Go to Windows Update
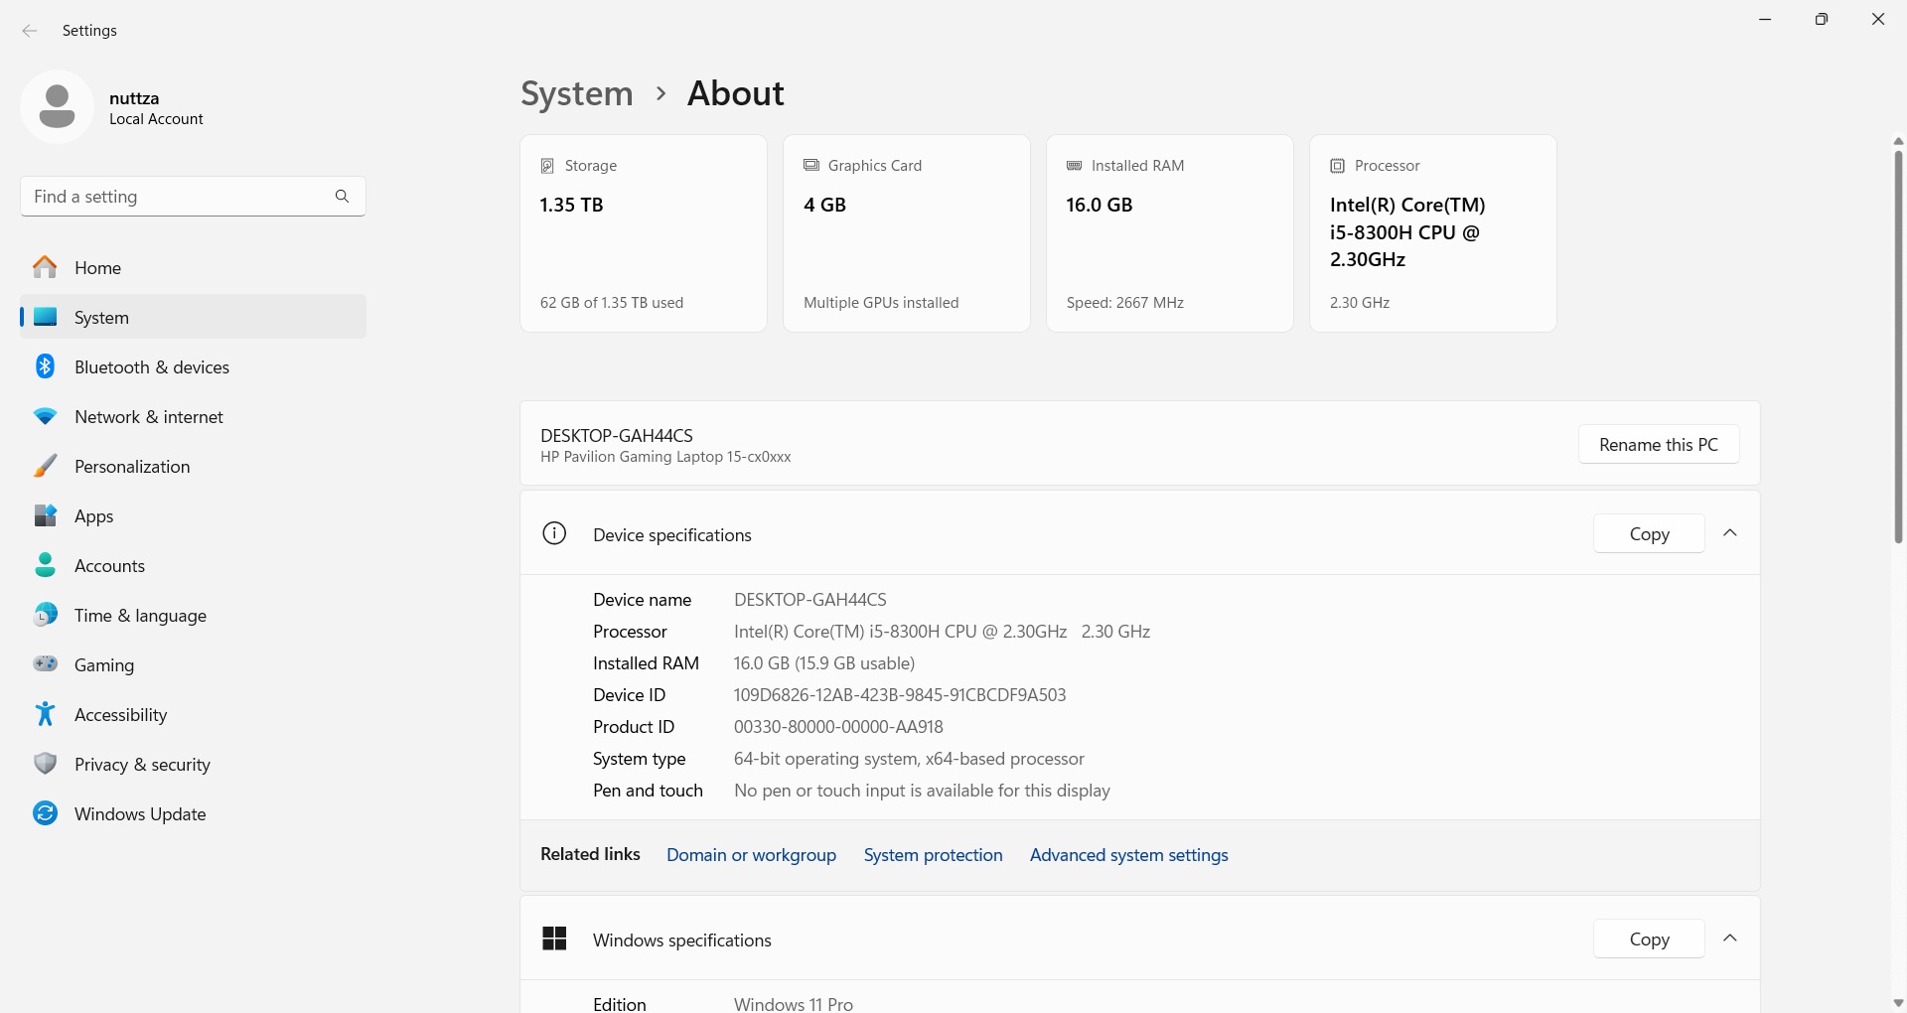Image resolution: width=1907 pixels, height=1013 pixels. [x=193, y=813]
